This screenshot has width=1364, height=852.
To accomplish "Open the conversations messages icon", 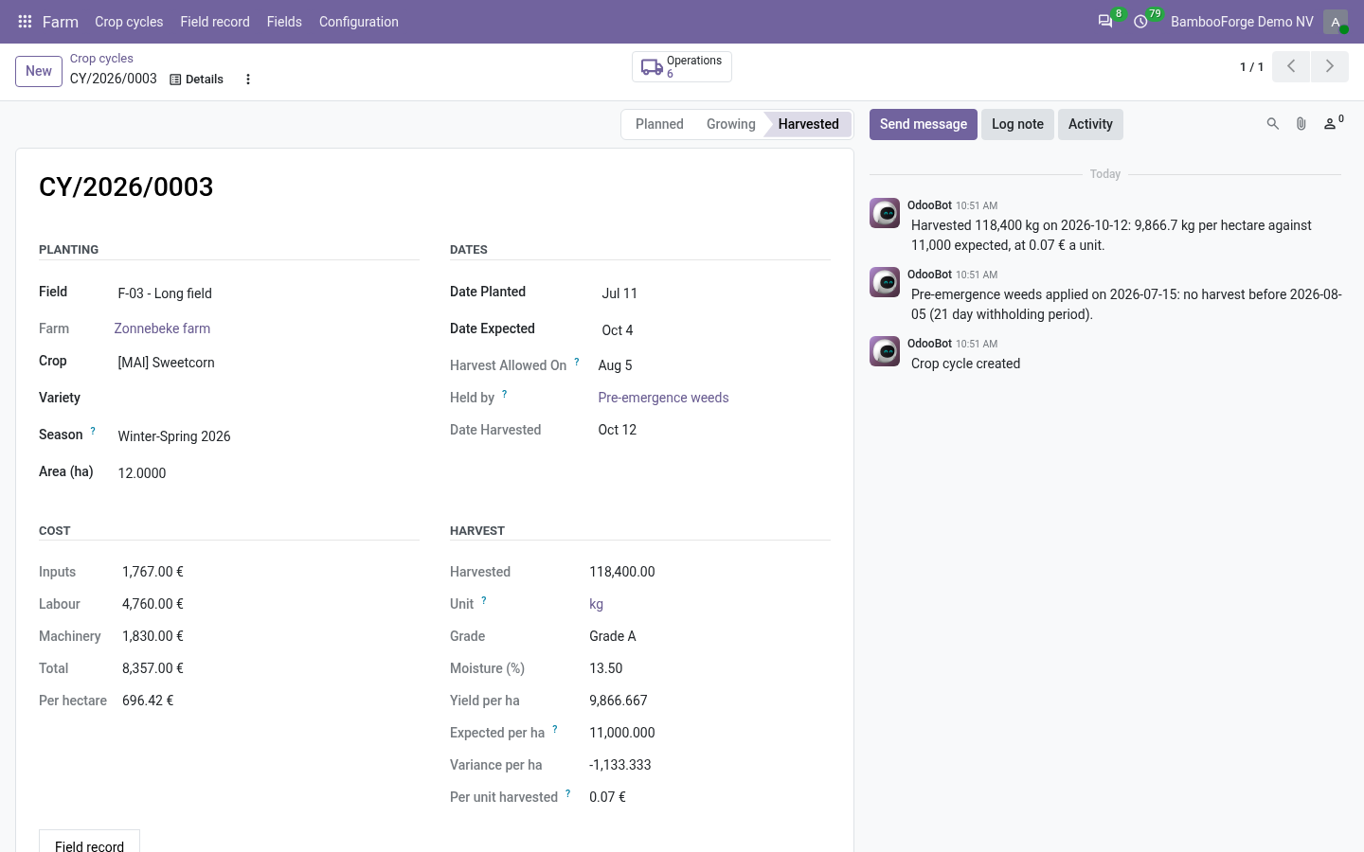I will [1105, 22].
